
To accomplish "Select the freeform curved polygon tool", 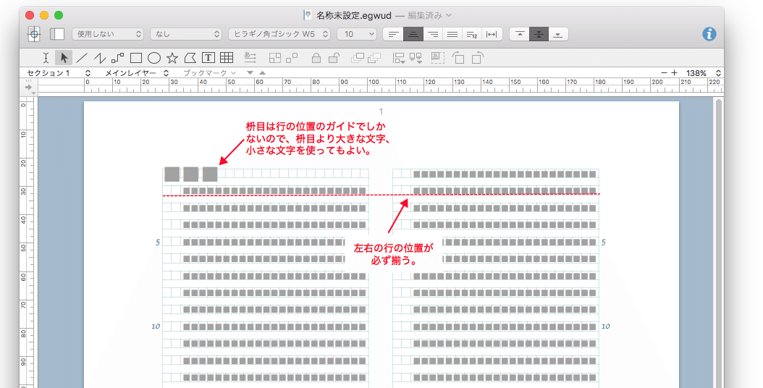I will tap(190, 58).
